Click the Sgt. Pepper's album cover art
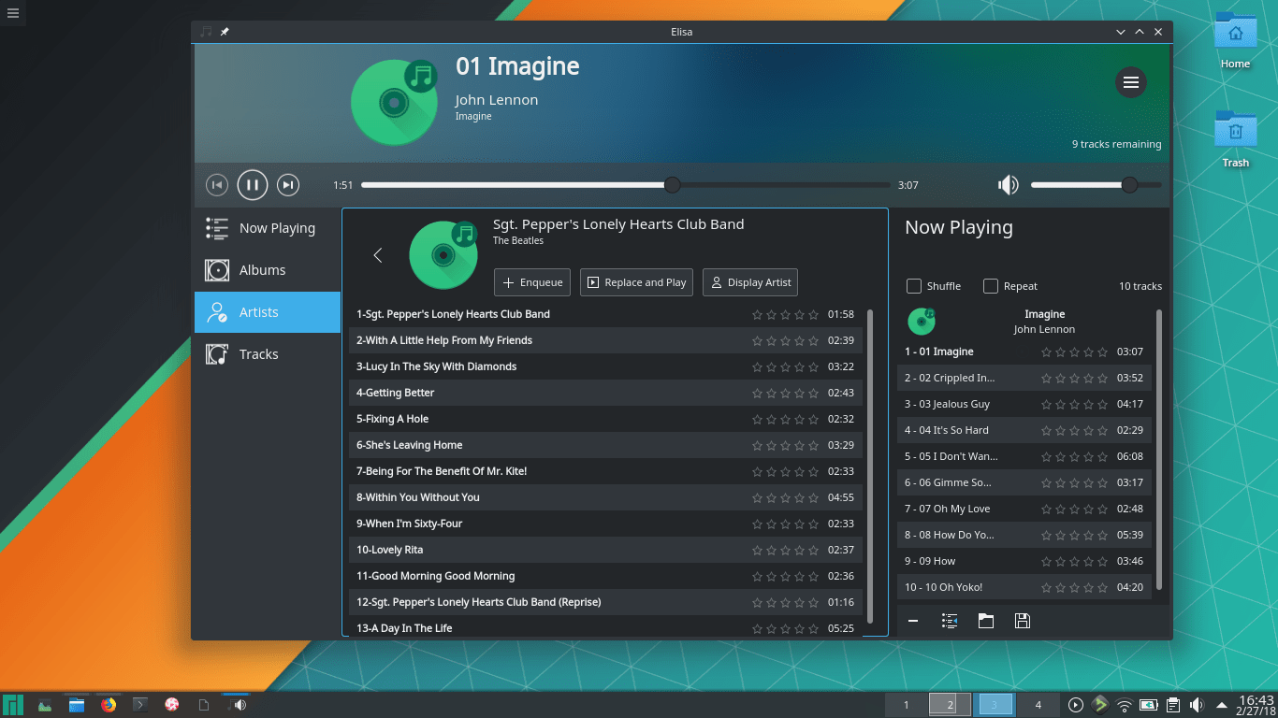 click(x=444, y=255)
